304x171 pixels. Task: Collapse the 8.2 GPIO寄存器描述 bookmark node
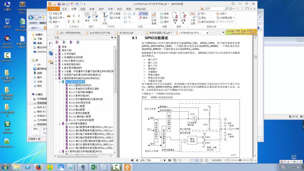[59, 123]
